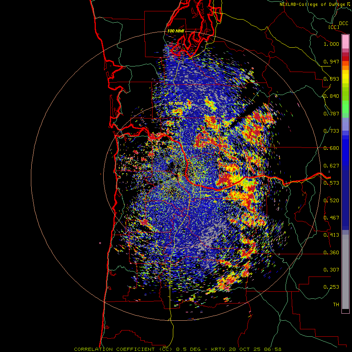Screen dimensions: 352x352
Task: Pick the dark red legend swatch
Action: [345, 59]
